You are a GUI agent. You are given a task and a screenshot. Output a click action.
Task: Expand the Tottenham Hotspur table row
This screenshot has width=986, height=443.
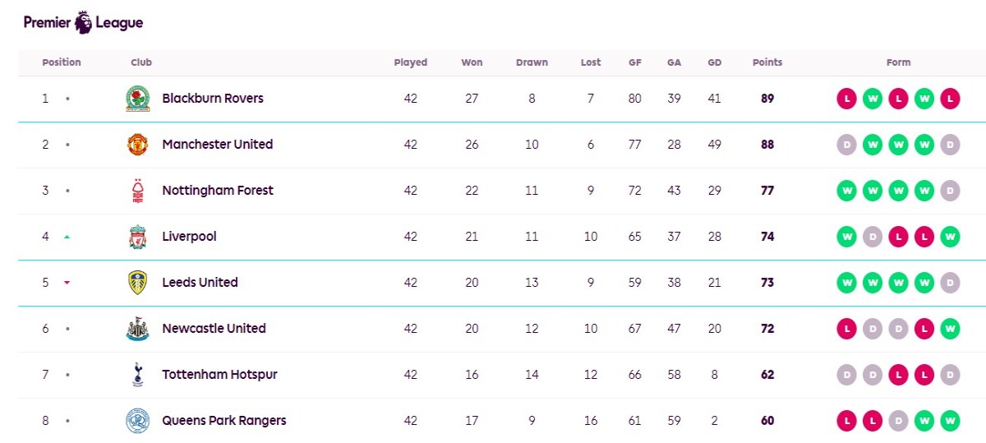[502, 375]
